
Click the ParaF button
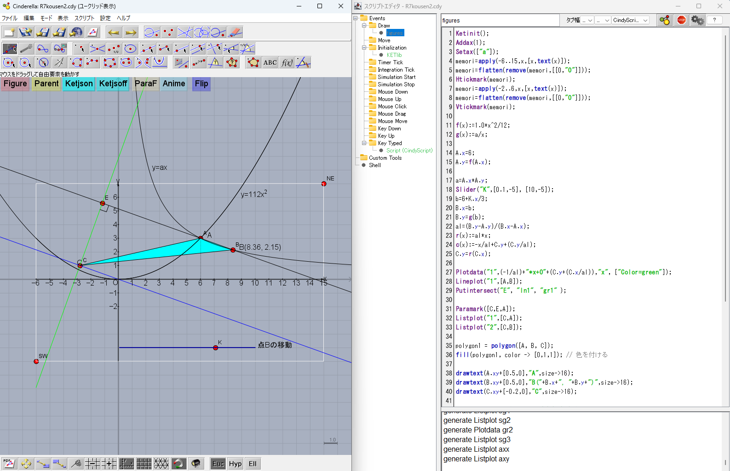(146, 84)
